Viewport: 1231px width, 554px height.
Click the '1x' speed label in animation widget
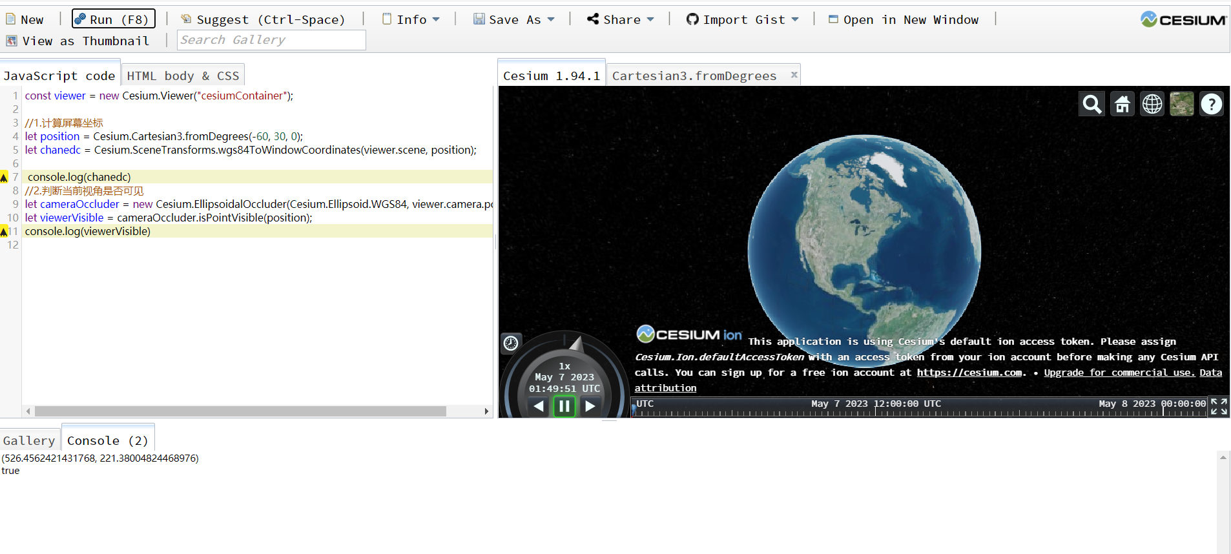point(564,366)
